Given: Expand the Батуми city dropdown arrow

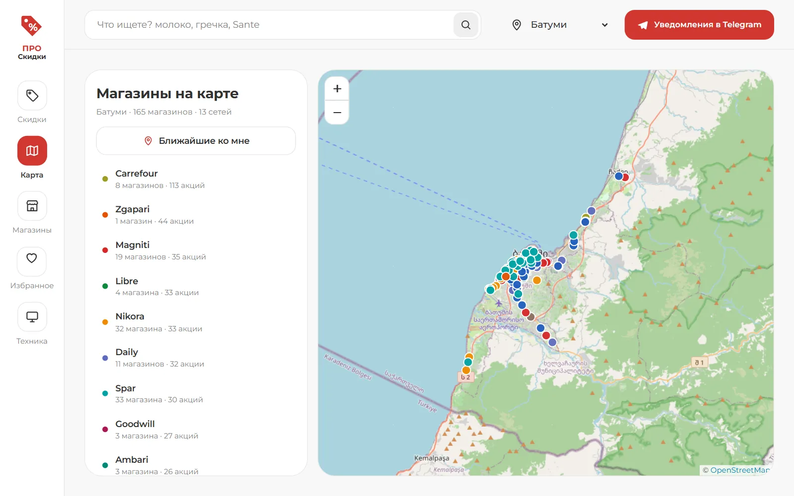Looking at the screenshot, I should point(604,25).
